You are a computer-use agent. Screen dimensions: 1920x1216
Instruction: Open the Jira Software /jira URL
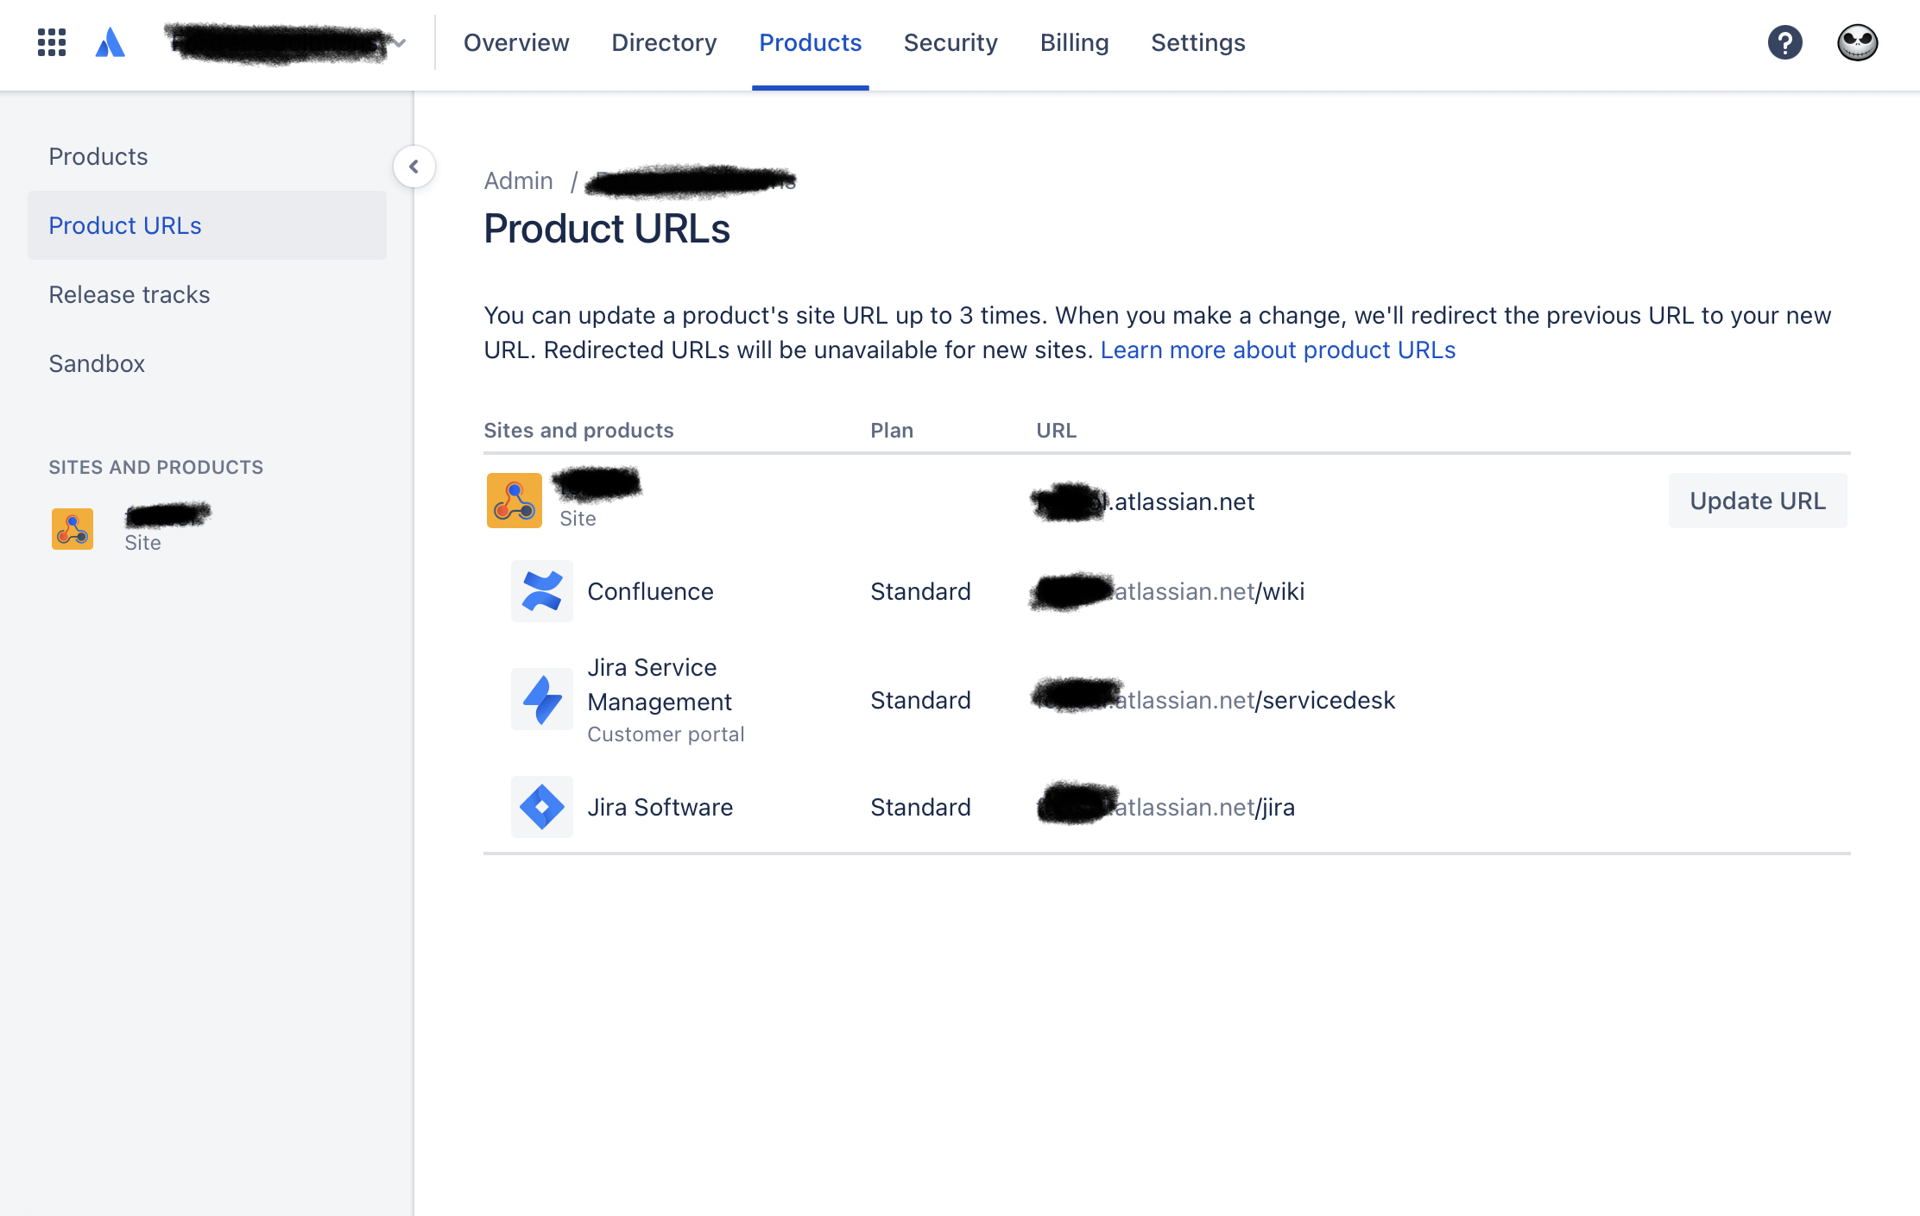(1165, 807)
